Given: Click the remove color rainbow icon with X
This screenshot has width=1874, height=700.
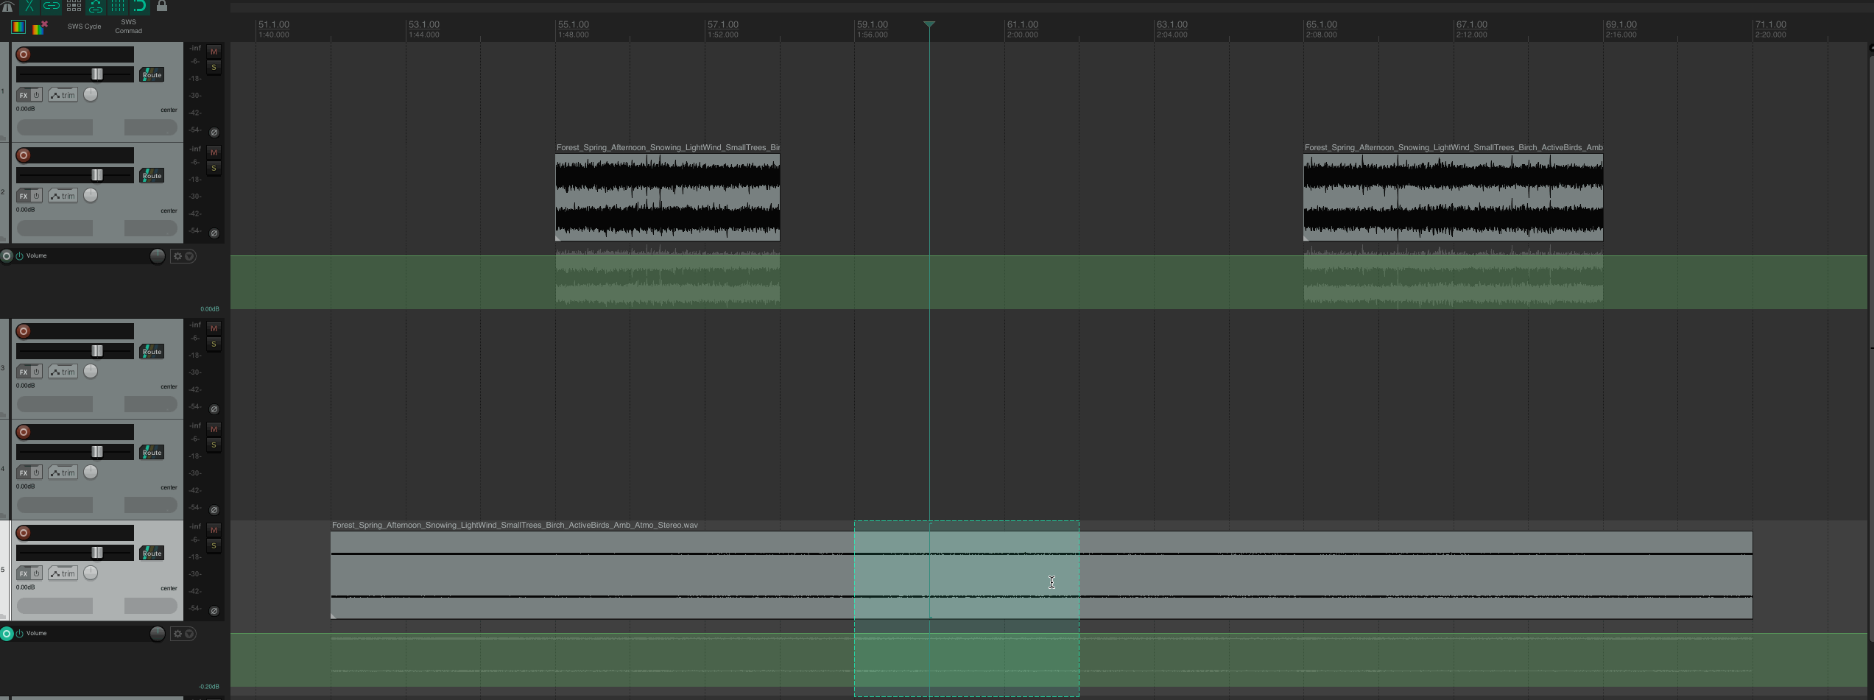Looking at the screenshot, I should pos(40,27).
